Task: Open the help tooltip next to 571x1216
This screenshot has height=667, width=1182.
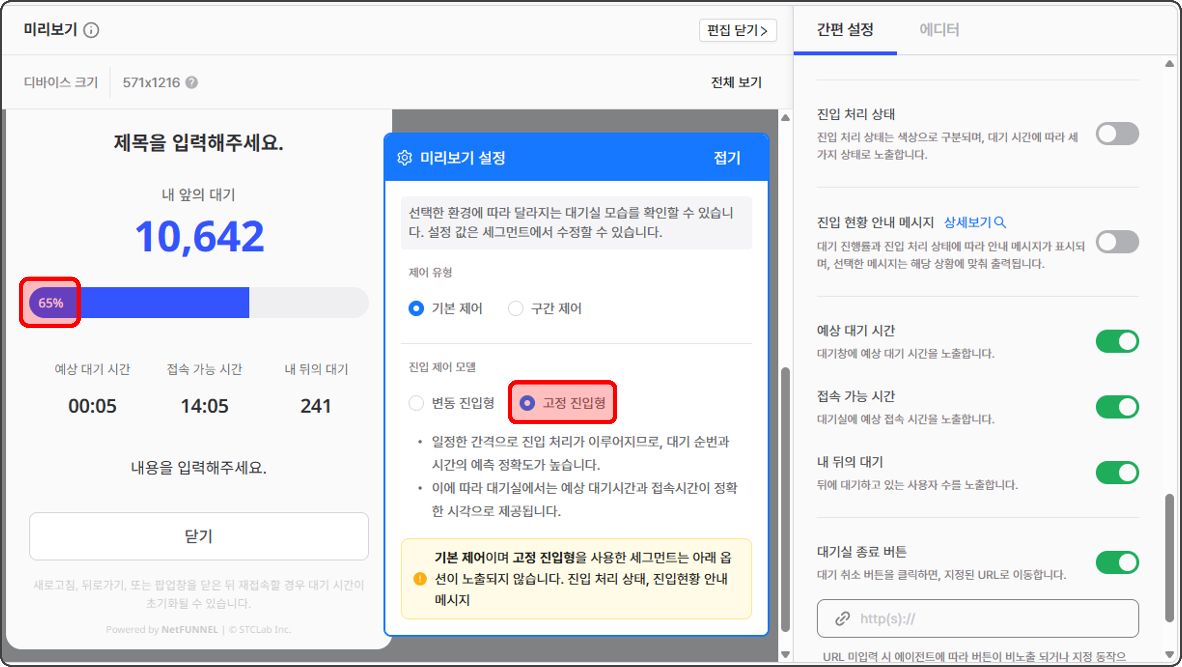Action: [x=192, y=83]
